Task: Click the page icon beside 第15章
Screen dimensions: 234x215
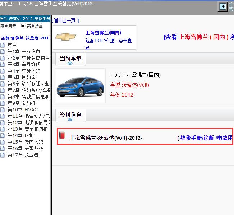Action: pos(3,142)
